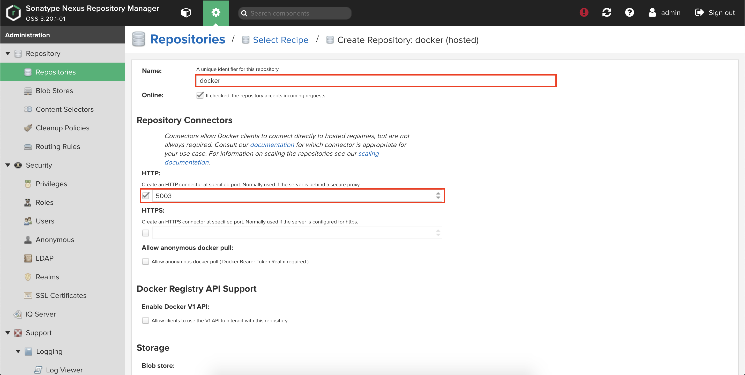Collapse the Logging tree section

click(18, 351)
